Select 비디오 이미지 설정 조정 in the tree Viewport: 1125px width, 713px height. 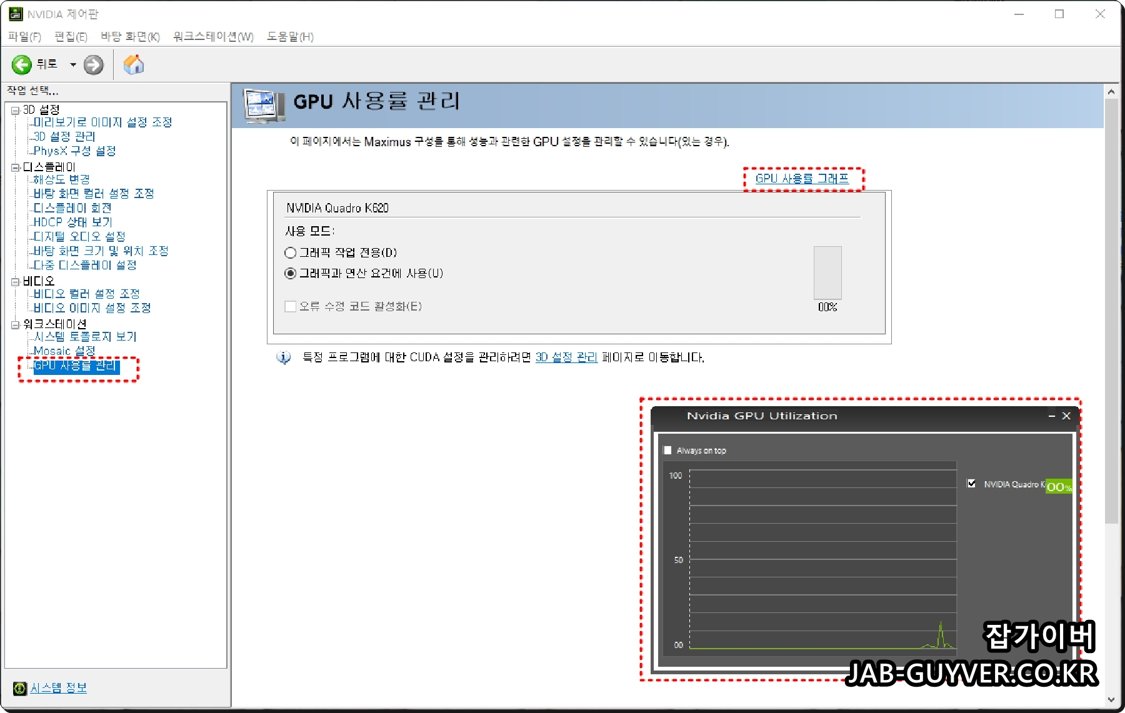(x=92, y=308)
